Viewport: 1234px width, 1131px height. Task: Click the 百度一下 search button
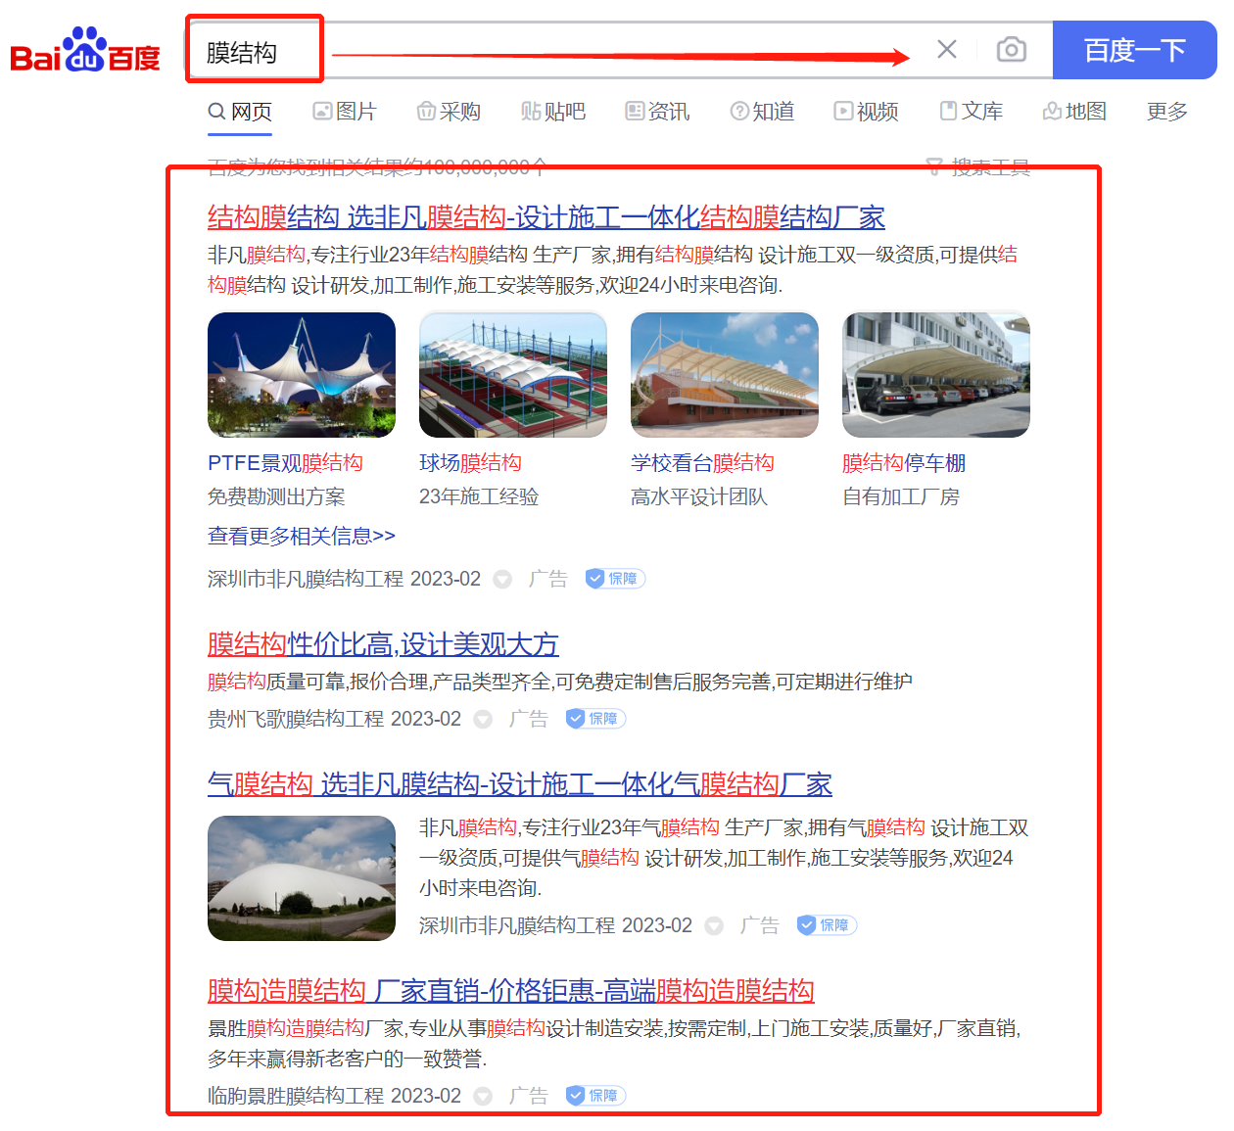[x=1134, y=50]
